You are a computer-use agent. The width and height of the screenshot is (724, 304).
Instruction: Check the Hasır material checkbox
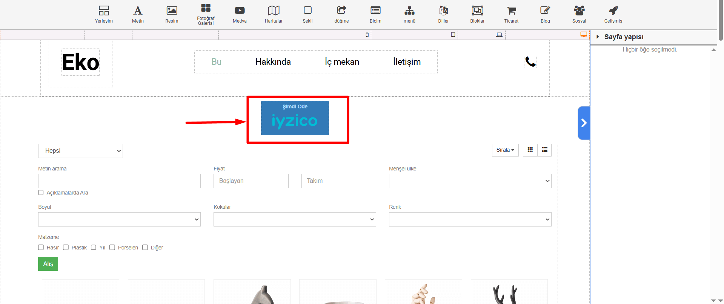click(x=41, y=248)
